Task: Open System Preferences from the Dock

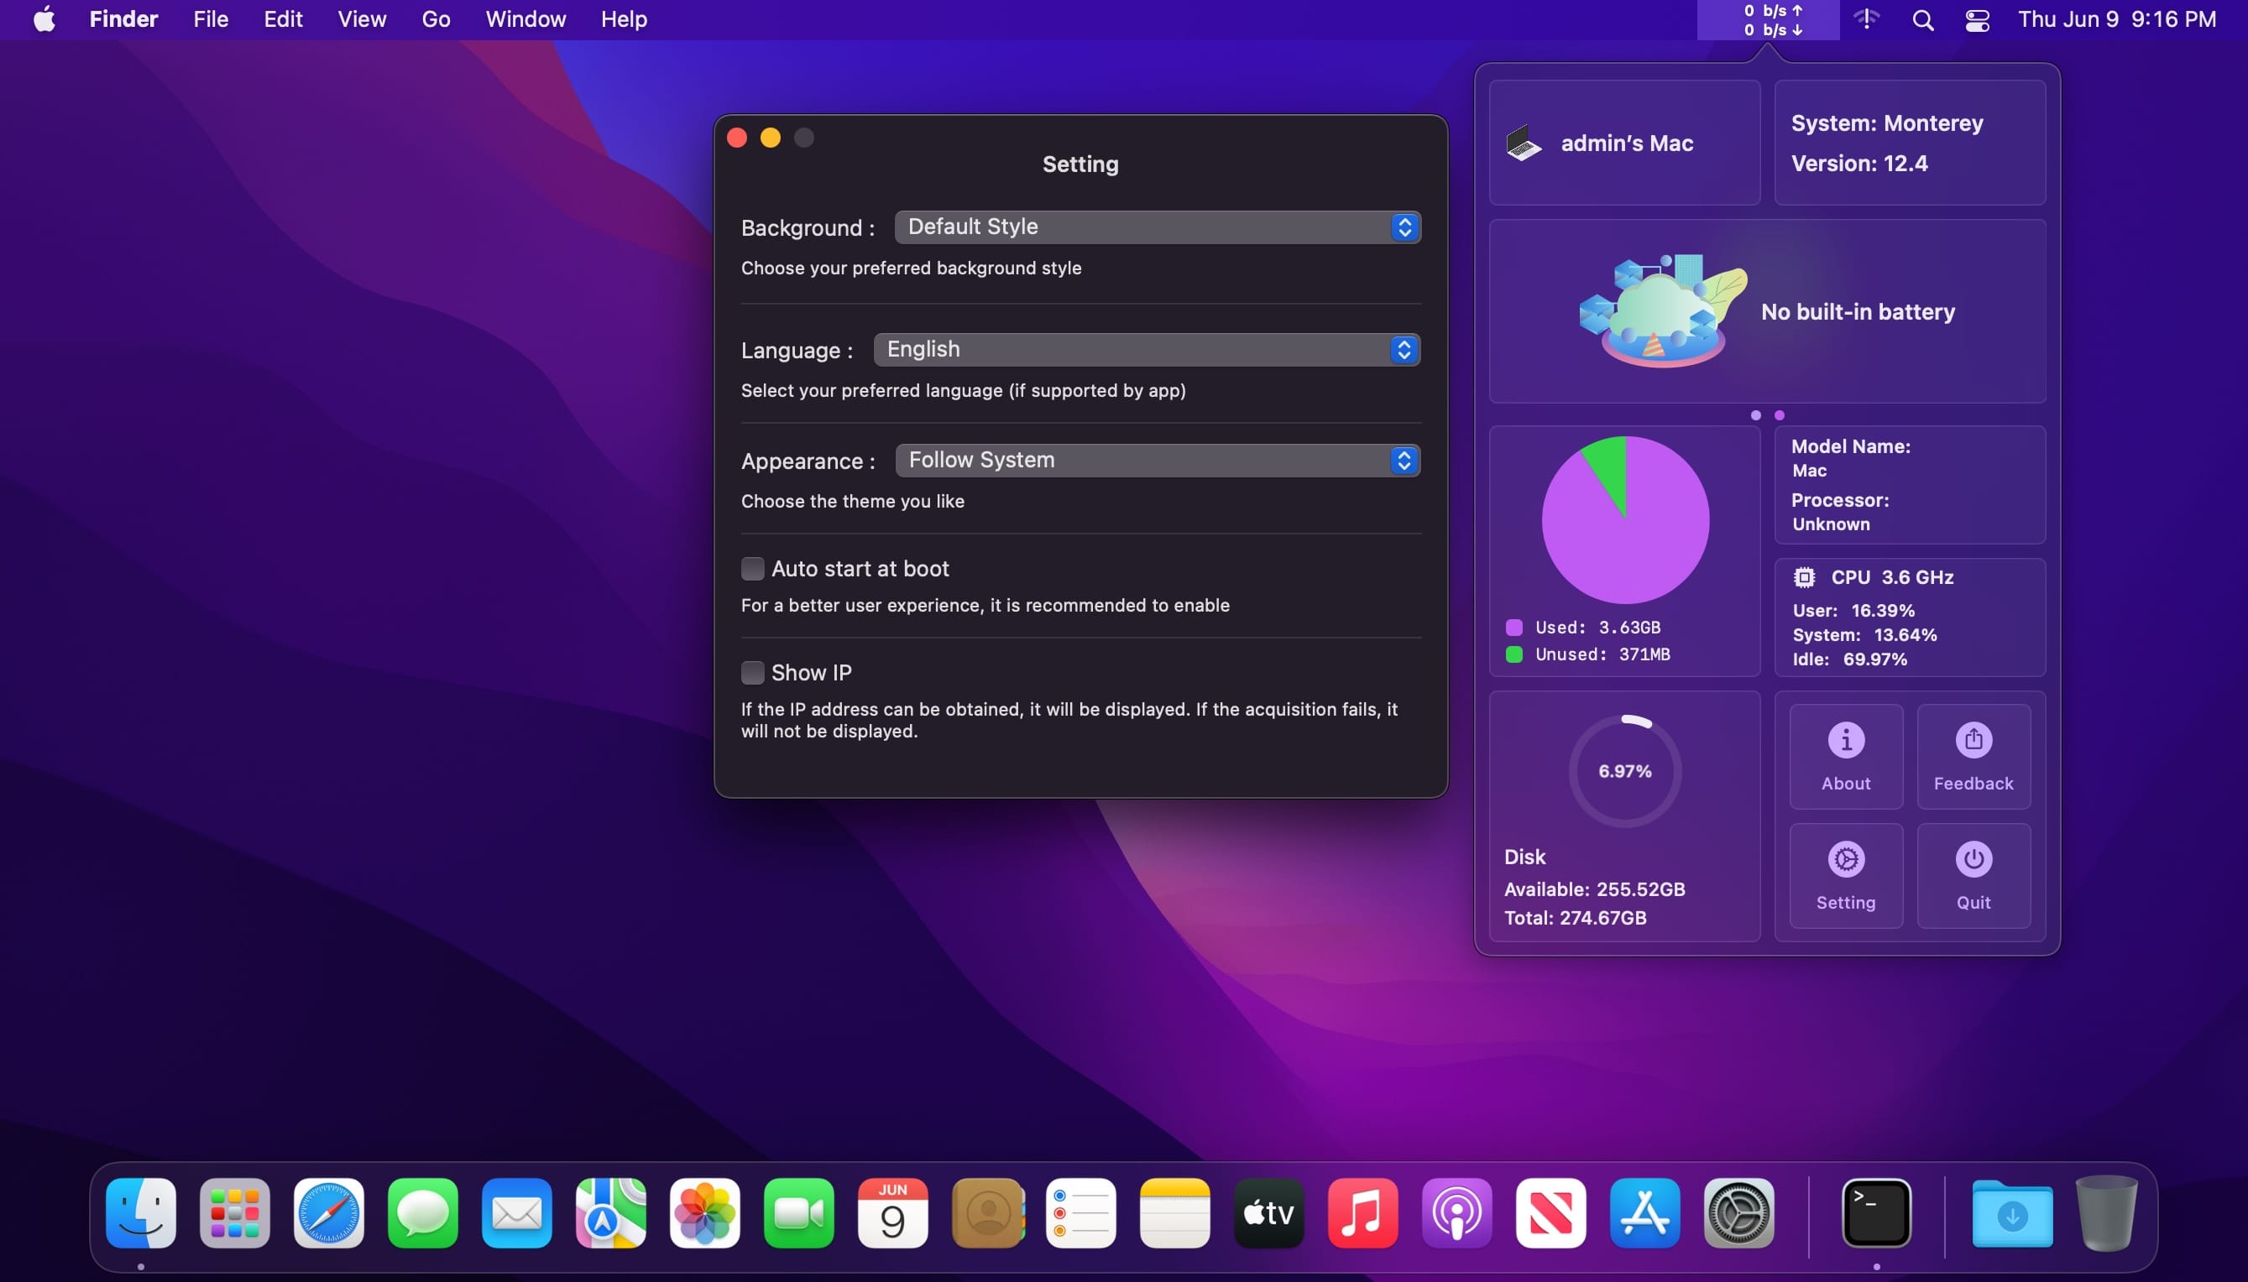Action: tap(1738, 1213)
